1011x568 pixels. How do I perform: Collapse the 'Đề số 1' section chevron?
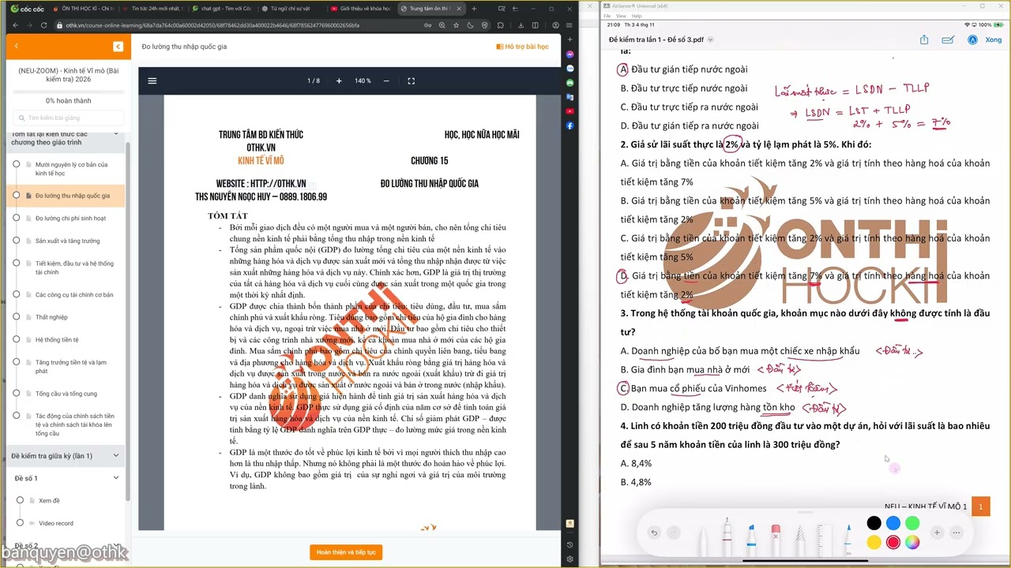116,478
